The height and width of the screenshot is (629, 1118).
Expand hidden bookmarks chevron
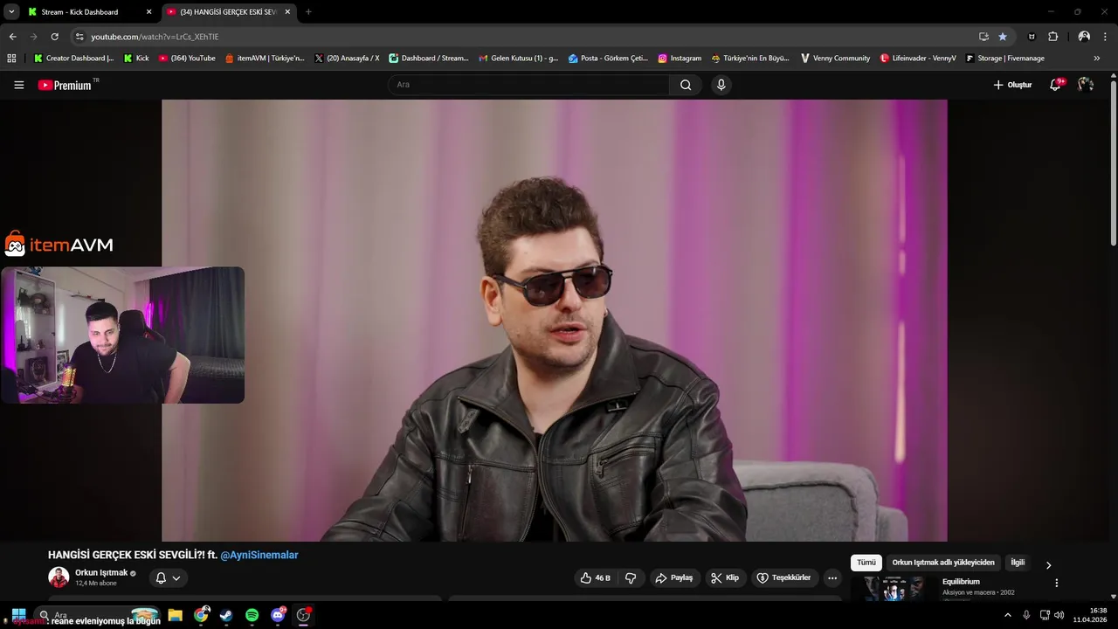click(x=1096, y=59)
